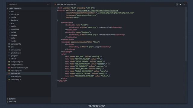Expand the TIMELINE section
The image size is (193, 108).
[x=8, y=102]
